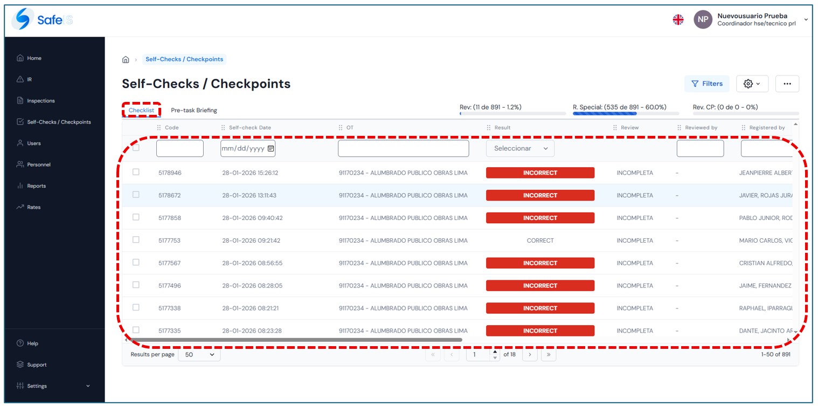This screenshot has width=818, height=406.
Task: Tick the checkbox for record 5178946
Action: tap(136, 172)
